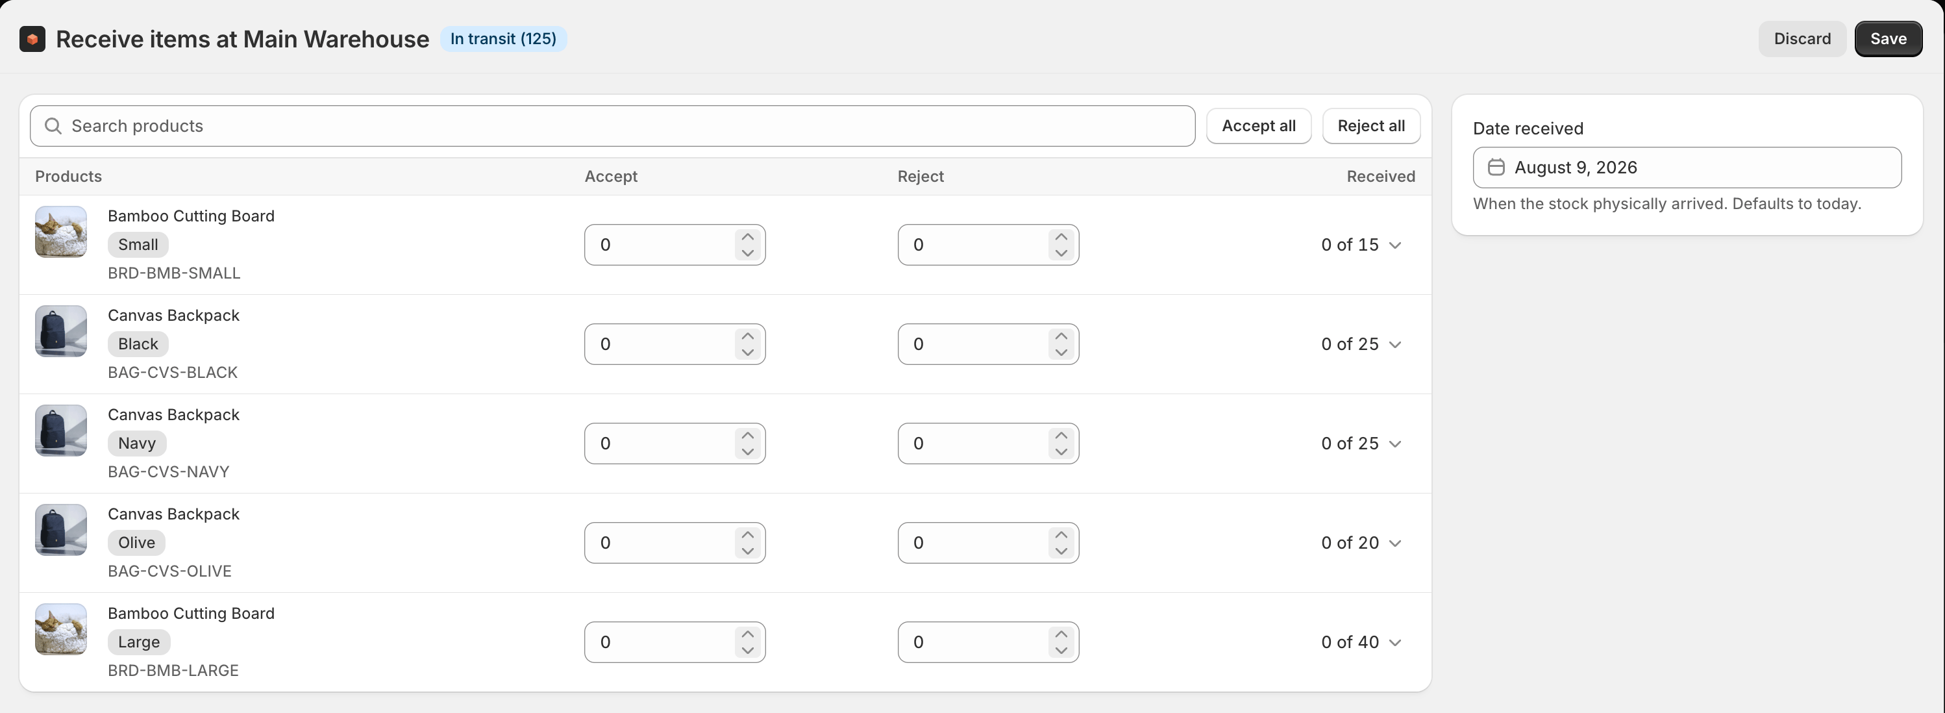Viewport: 1945px width, 713px height.
Task: Click the Black variant tag
Action: [138, 344]
